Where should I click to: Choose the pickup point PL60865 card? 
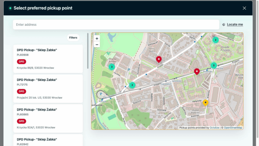(48, 118)
